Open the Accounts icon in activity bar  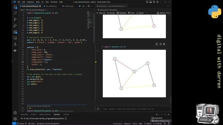click(x=15, y=112)
